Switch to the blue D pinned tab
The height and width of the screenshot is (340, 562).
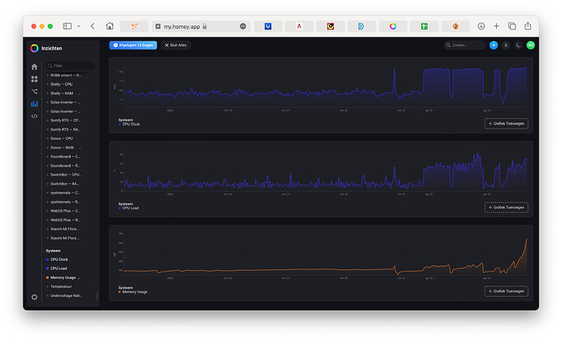pos(362,26)
